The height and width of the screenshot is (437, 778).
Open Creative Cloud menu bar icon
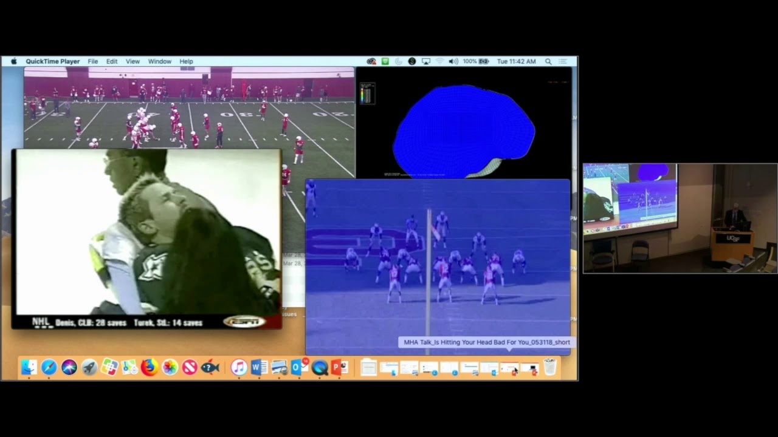tap(371, 61)
